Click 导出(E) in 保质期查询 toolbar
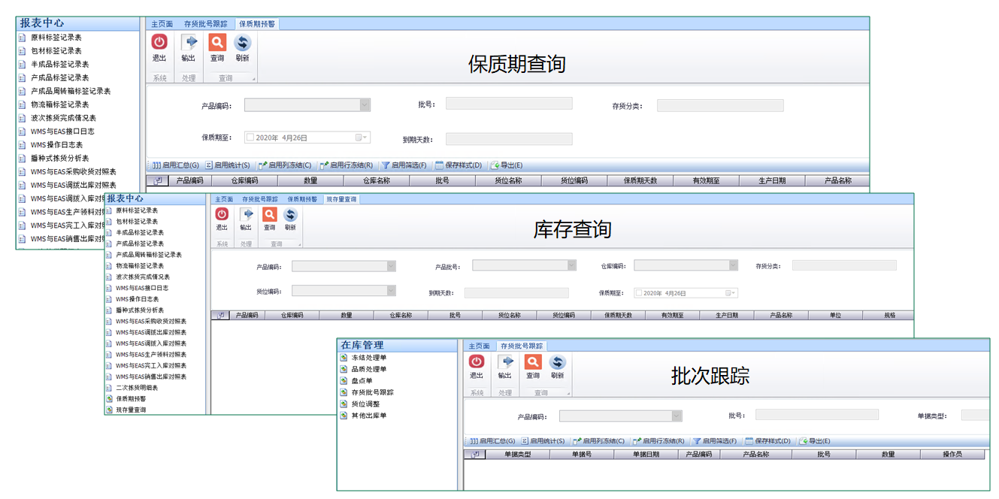Viewport: 999px width, 499px height. click(507, 165)
